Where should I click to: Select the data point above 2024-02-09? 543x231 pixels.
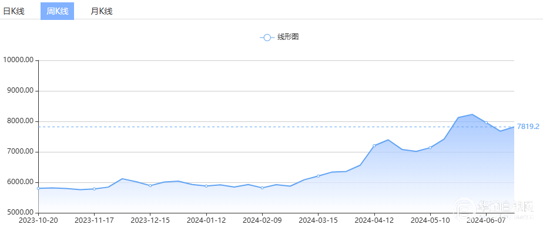coord(262,188)
